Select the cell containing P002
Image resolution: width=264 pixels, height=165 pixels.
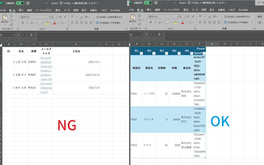click(137, 120)
